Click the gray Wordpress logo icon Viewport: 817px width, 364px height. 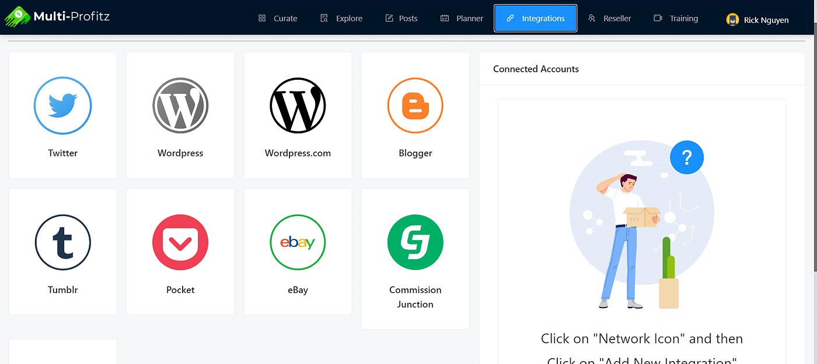point(180,106)
